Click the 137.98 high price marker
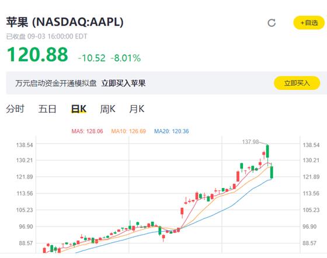327x258 pixels. (x=251, y=142)
